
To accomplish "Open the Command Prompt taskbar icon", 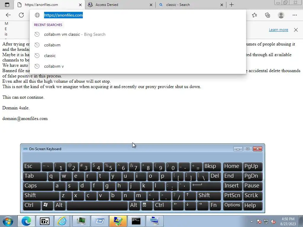I will pyautogui.click(x=136, y=221).
